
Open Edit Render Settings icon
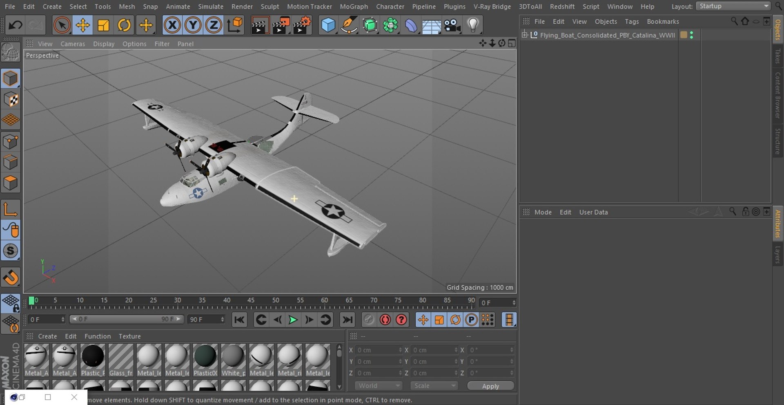point(302,25)
